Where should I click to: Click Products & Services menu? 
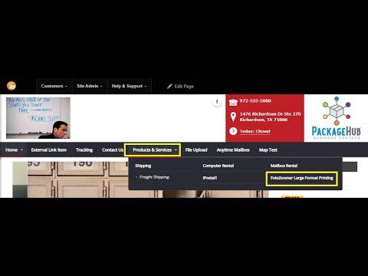point(153,150)
